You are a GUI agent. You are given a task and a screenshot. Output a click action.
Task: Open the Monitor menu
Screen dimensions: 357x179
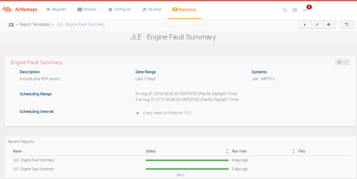pyautogui.click(x=87, y=9)
